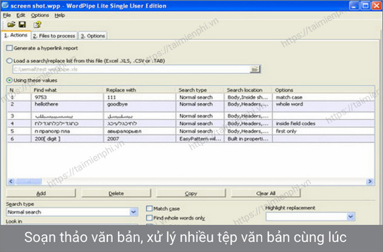
Task: Open file using the folder toolbar icon
Action: tap(11, 24)
